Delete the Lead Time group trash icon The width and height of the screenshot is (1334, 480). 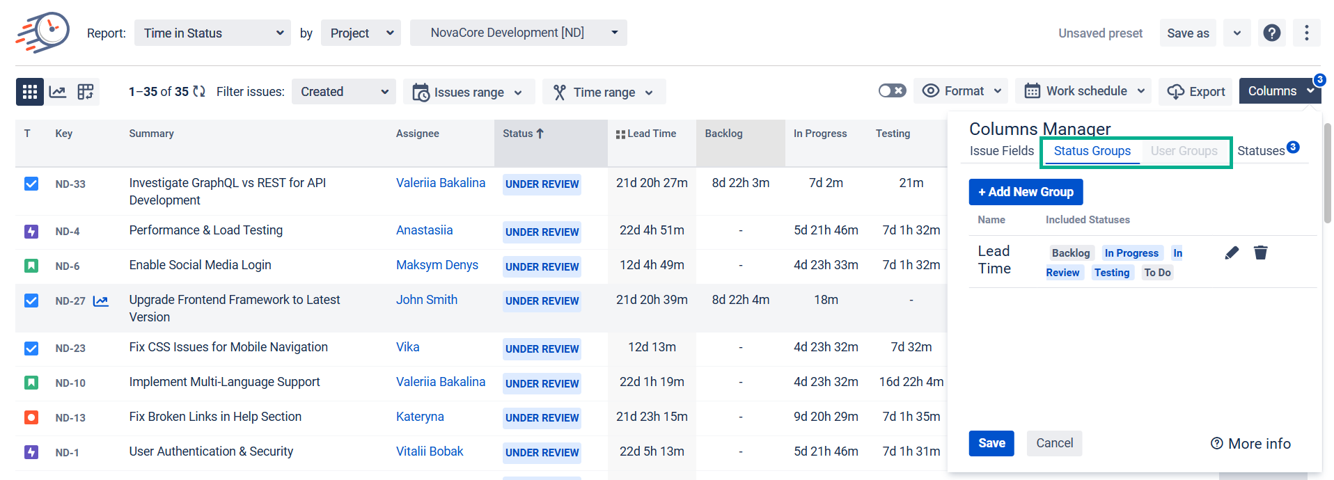pyautogui.click(x=1260, y=253)
